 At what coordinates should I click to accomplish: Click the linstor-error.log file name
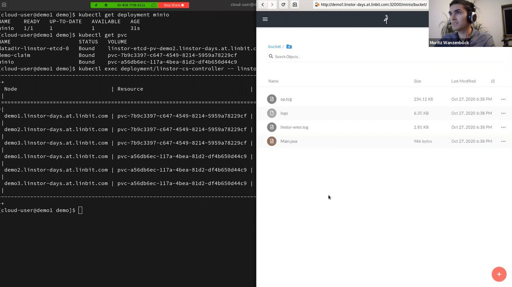point(294,127)
